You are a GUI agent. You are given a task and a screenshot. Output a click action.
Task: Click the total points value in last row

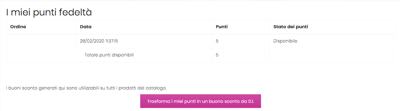217,55
